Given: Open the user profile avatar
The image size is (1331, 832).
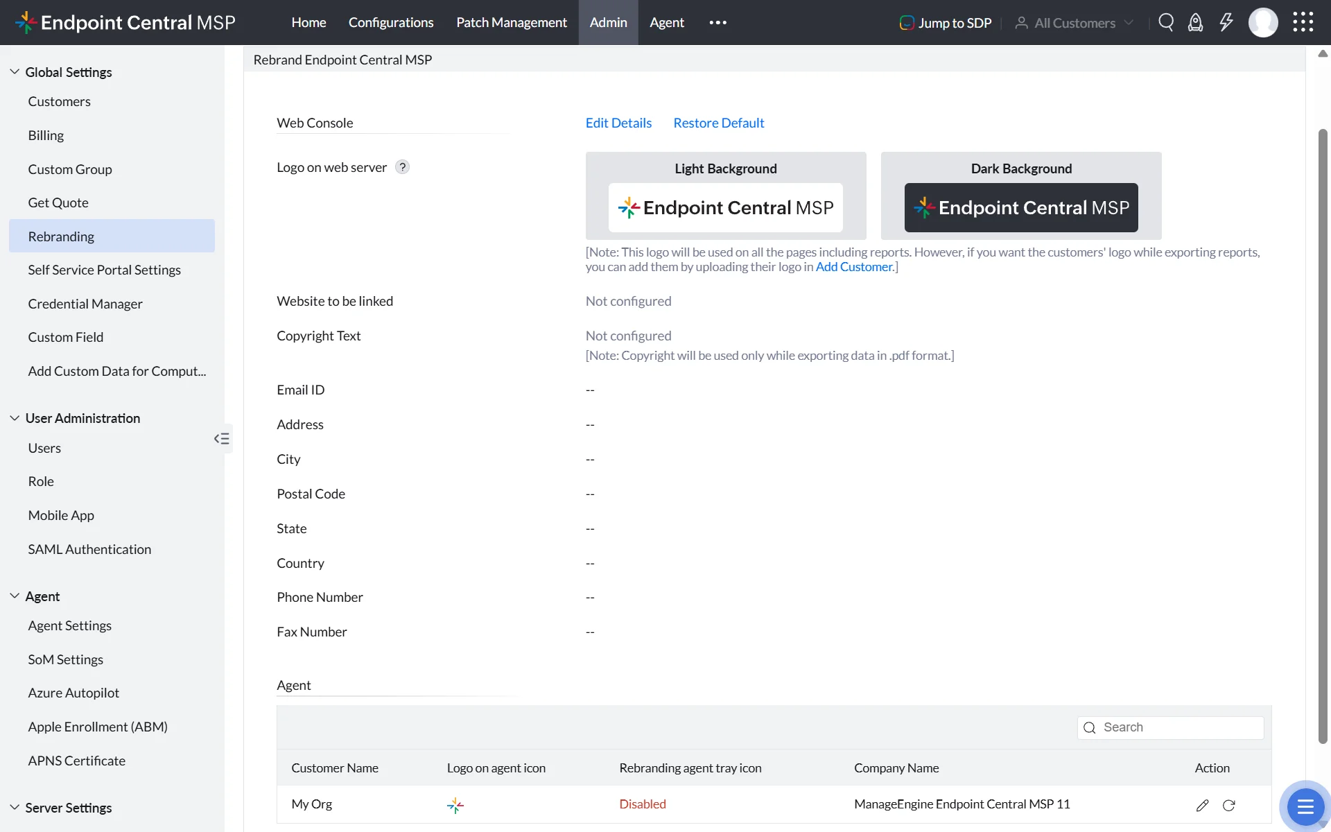Looking at the screenshot, I should pos(1263,22).
